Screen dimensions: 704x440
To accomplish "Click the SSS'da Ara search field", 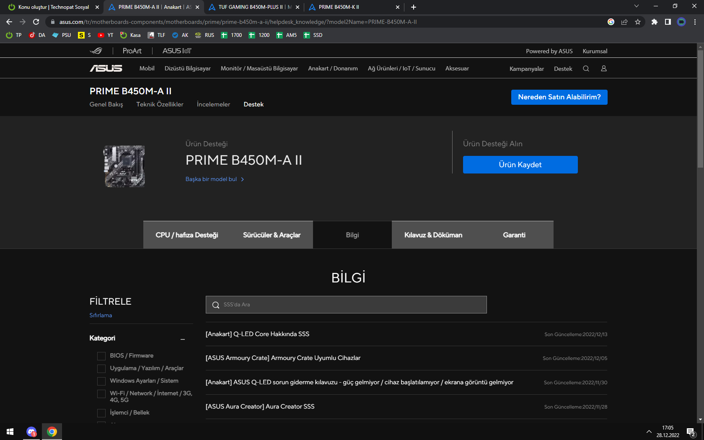I will (346, 305).
